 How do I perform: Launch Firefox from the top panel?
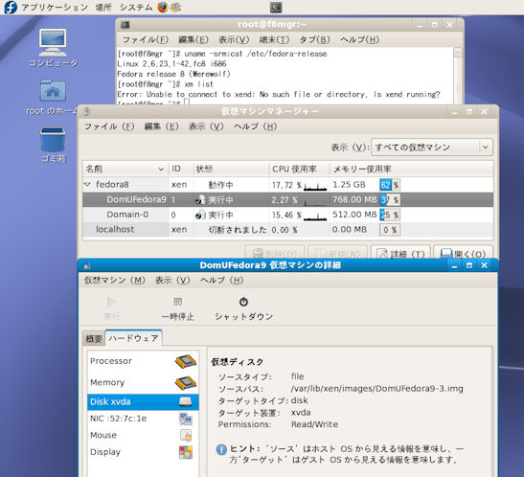163,7
